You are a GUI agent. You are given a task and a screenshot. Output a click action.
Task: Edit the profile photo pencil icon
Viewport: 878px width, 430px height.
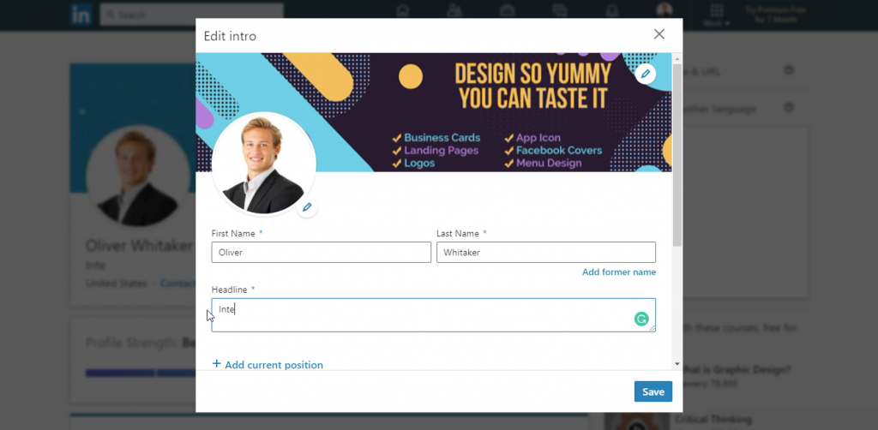(307, 207)
